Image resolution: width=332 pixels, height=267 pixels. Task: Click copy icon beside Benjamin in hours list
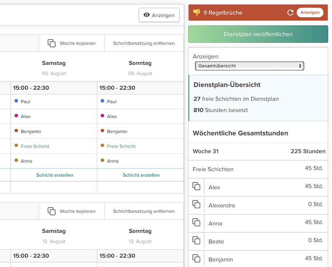pyautogui.click(x=196, y=259)
